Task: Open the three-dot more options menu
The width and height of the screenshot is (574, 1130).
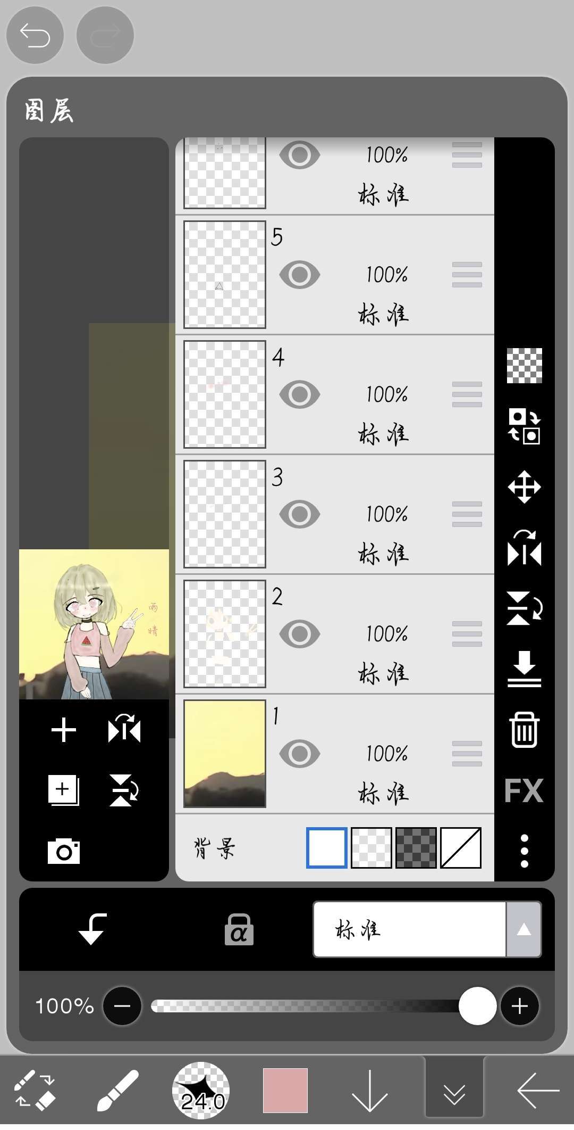Action: coord(524,851)
